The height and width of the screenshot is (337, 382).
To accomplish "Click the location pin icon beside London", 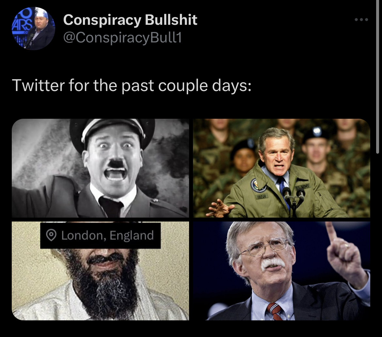I will point(51,235).
